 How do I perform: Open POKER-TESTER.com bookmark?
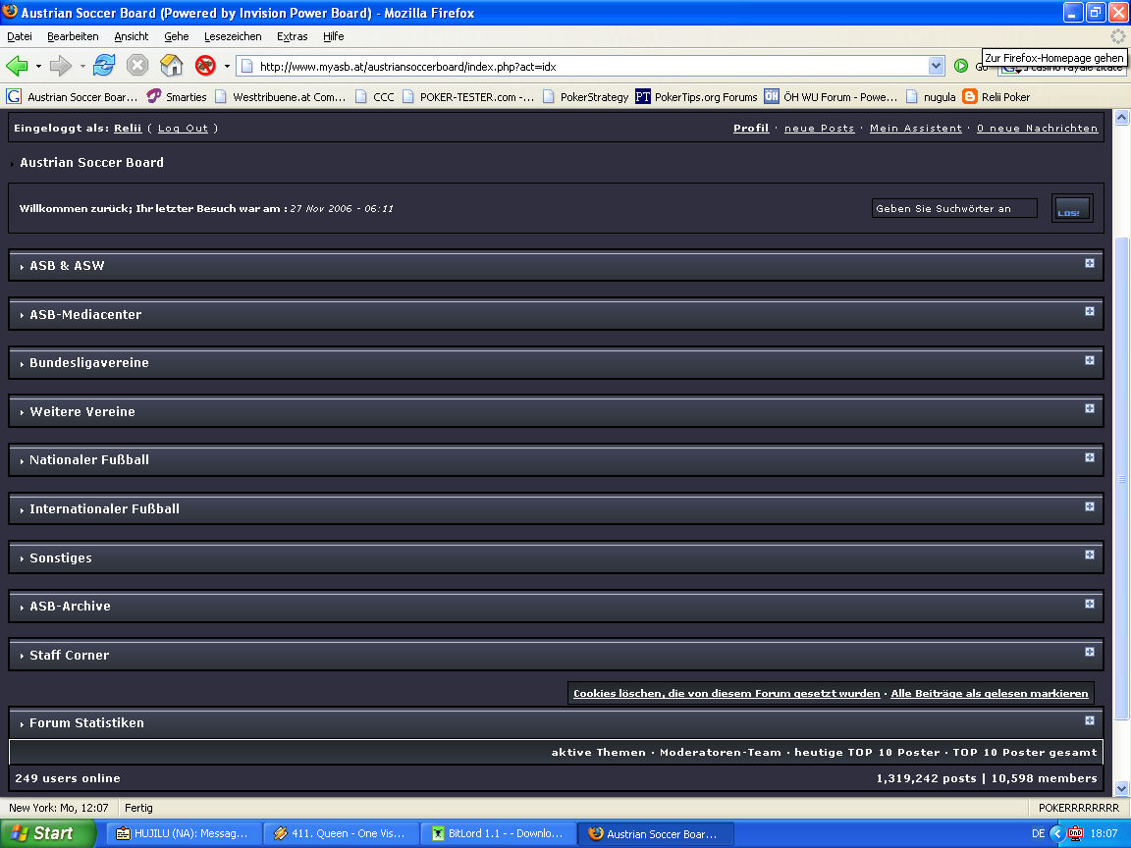click(468, 96)
